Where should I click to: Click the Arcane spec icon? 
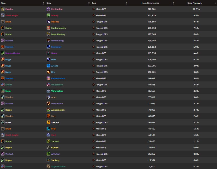(x=48, y=66)
